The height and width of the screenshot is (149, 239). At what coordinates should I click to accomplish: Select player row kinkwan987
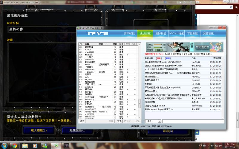(109, 69)
